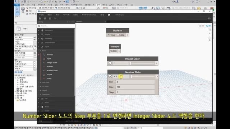Click the Zoom Out minus icon on canvas
The width and height of the screenshot is (230, 129).
point(210,36)
